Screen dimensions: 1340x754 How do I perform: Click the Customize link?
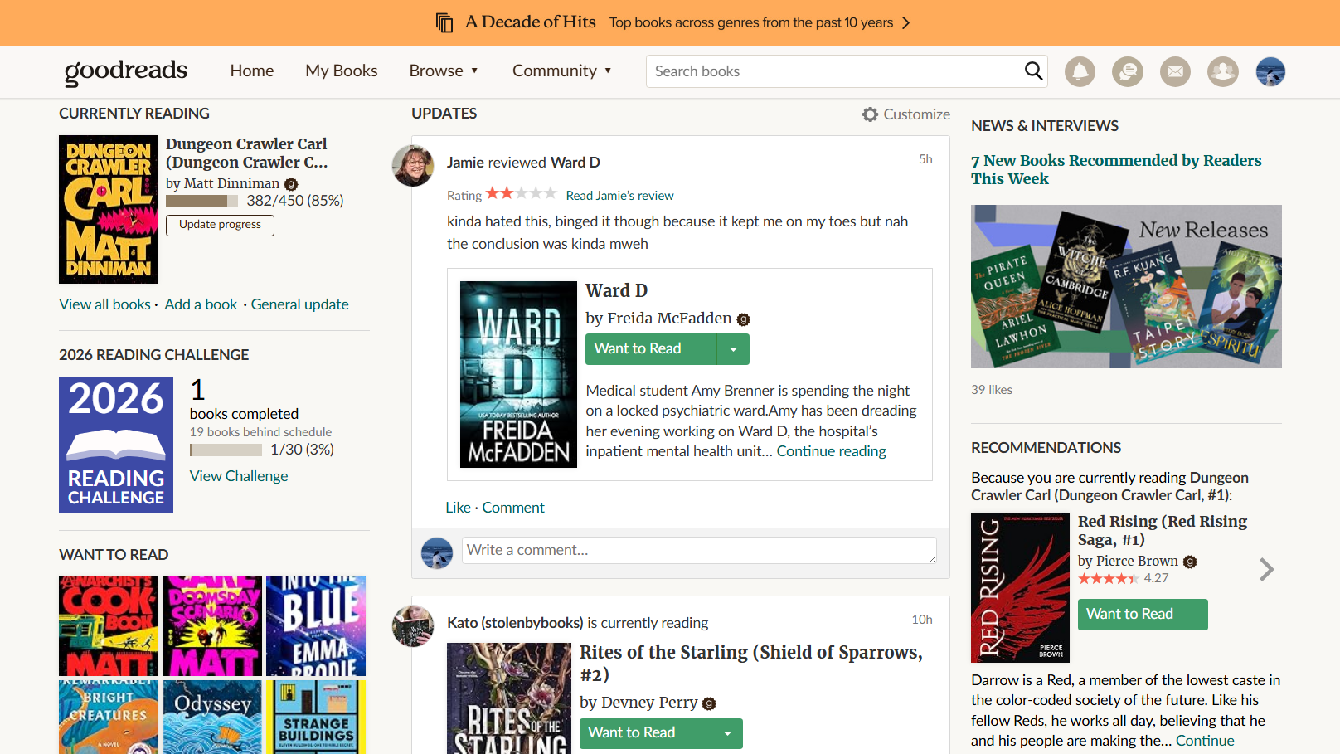point(916,114)
